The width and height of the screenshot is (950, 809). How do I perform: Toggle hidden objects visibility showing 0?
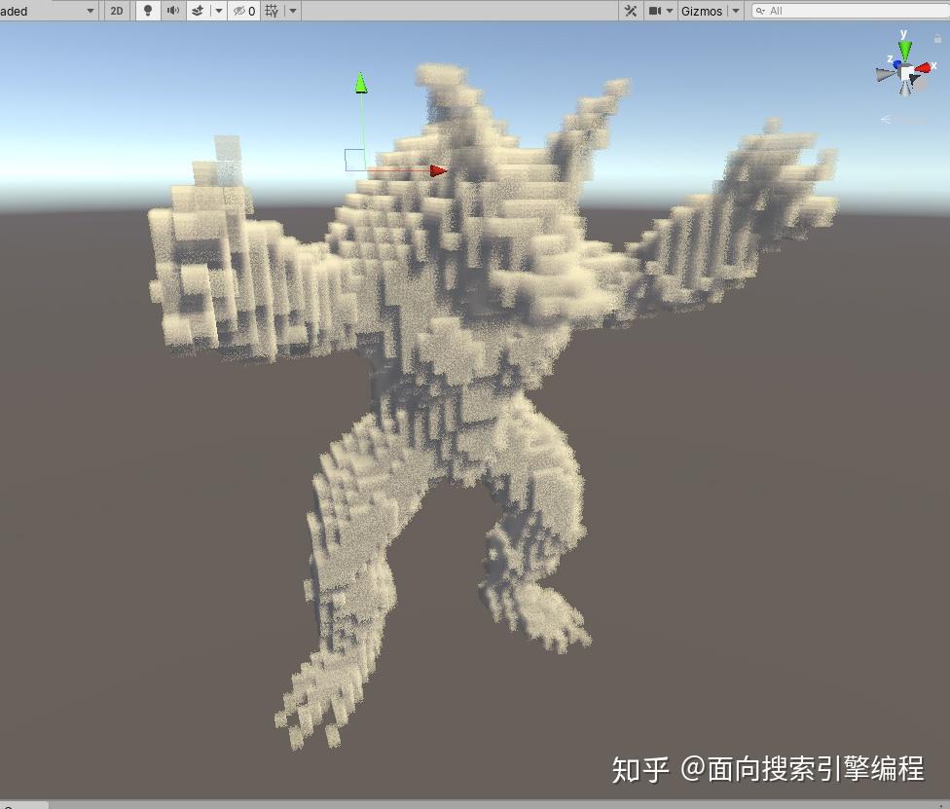[x=244, y=11]
